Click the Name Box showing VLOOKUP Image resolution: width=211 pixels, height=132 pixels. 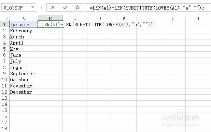19,7
